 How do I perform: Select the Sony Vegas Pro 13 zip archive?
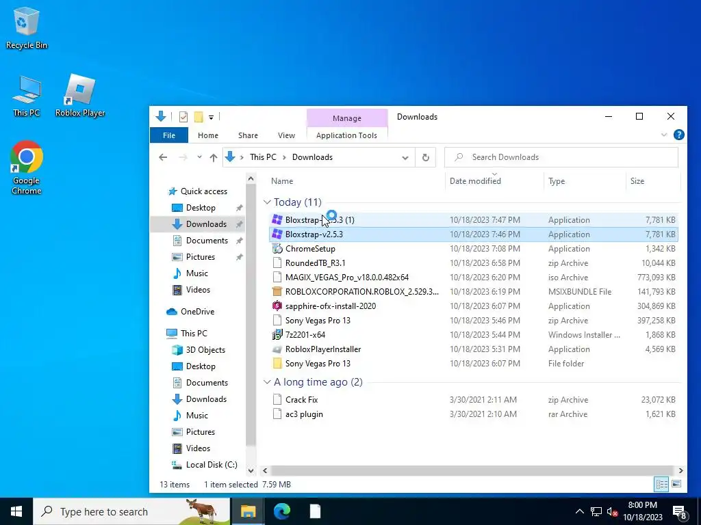point(318,321)
